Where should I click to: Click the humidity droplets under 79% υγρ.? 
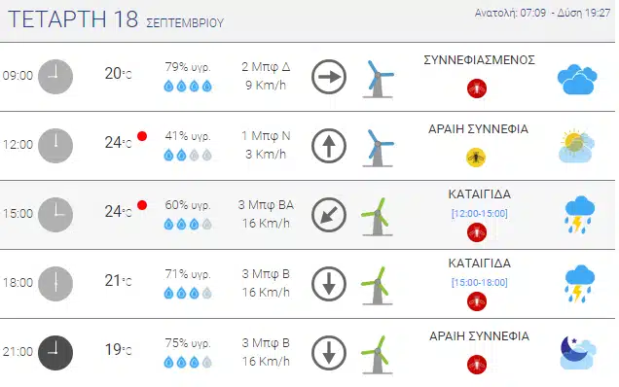tap(188, 86)
